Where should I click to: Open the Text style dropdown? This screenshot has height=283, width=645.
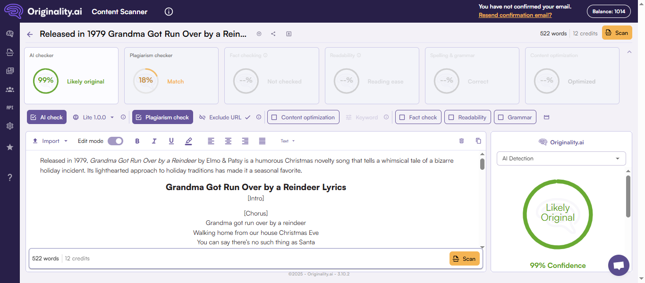pos(288,141)
